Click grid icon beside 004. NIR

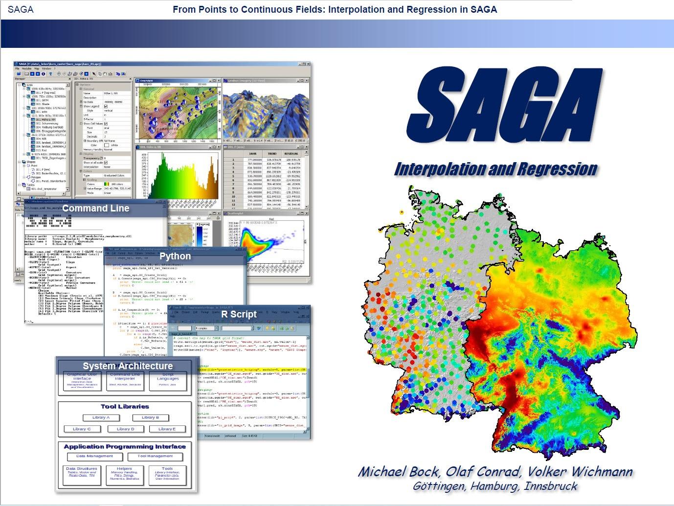(x=33, y=139)
